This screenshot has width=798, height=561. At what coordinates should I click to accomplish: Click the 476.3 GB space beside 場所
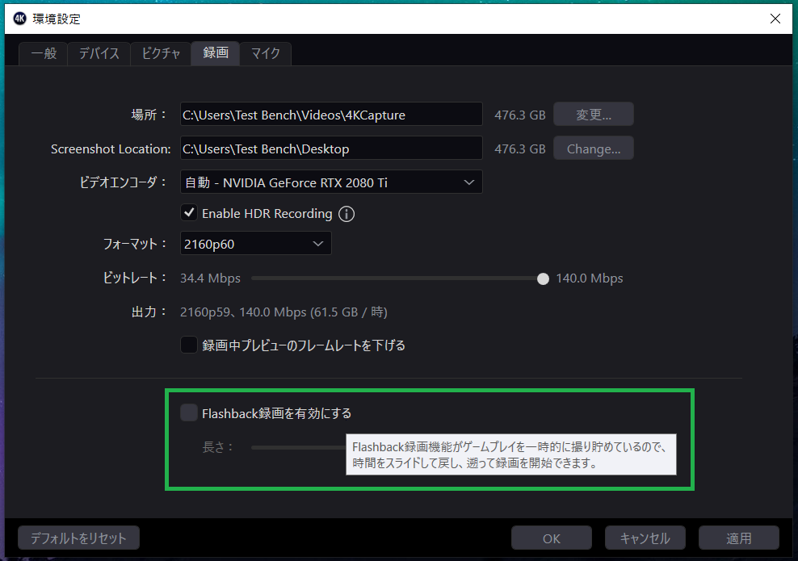519,115
